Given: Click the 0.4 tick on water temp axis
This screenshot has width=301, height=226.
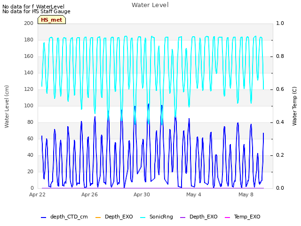Looking at the screenshot, I should click(280, 122).
